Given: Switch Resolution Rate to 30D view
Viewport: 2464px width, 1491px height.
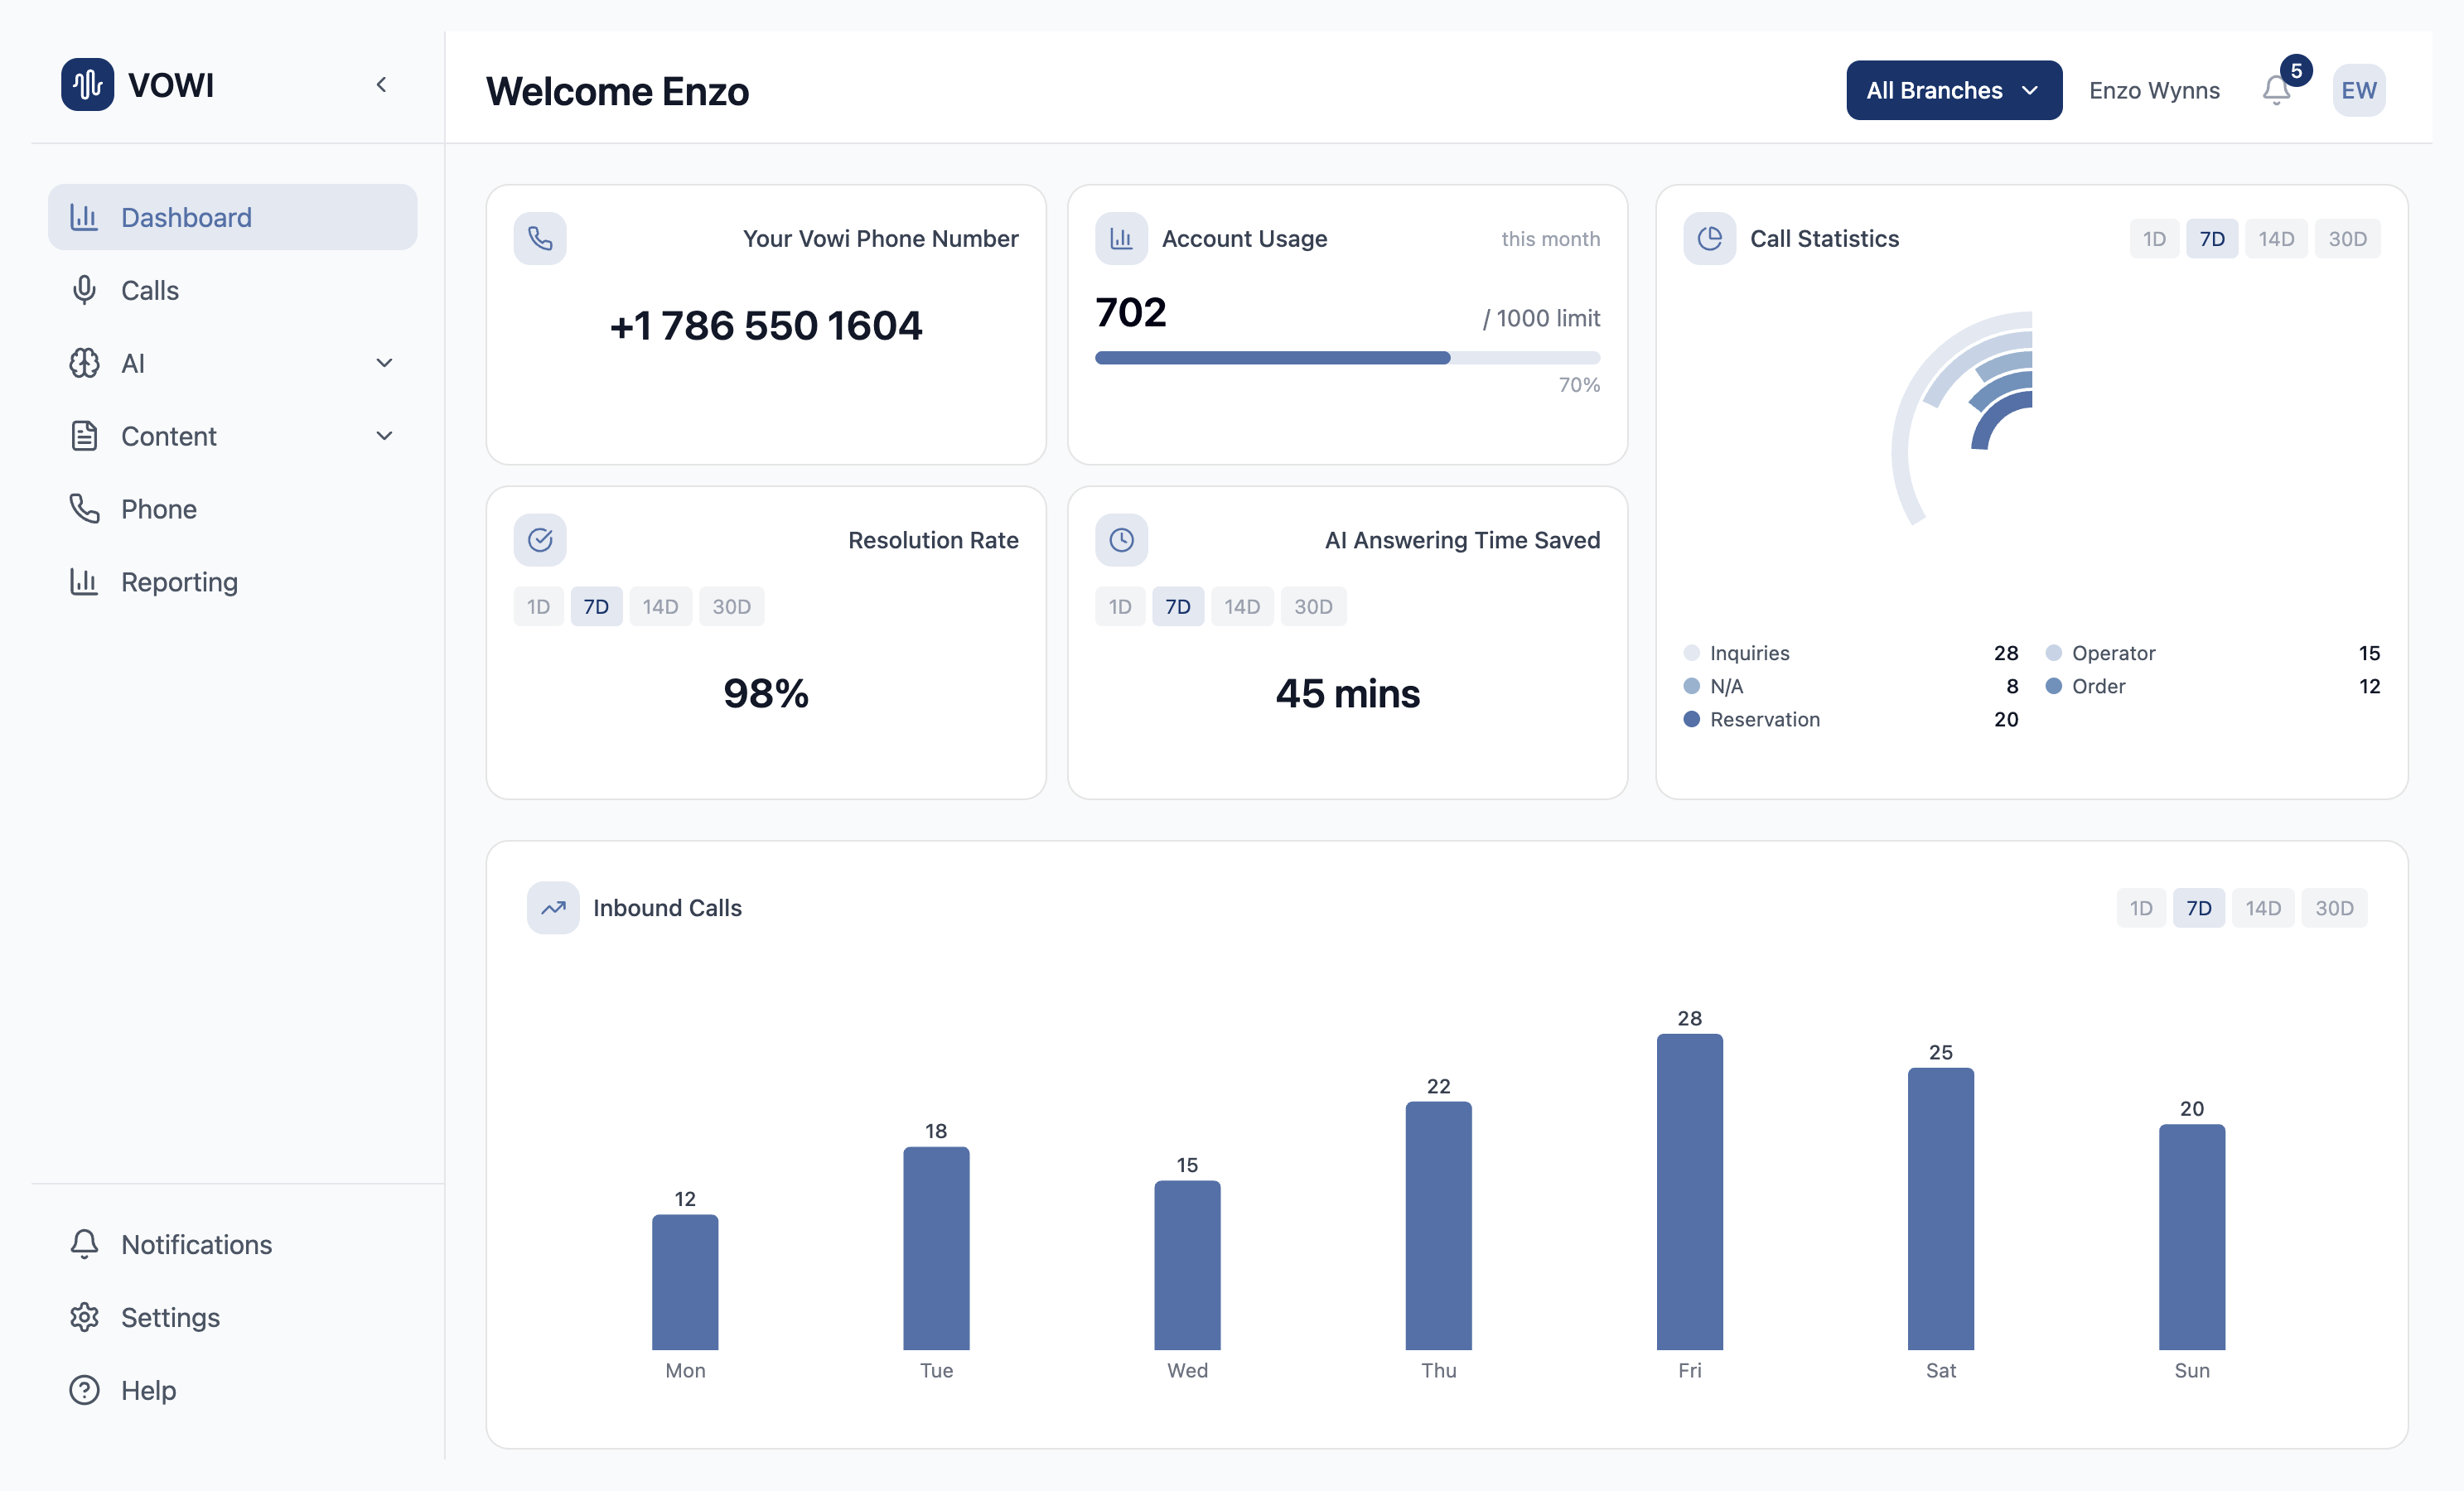Looking at the screenshot, I should click(731, 606).
